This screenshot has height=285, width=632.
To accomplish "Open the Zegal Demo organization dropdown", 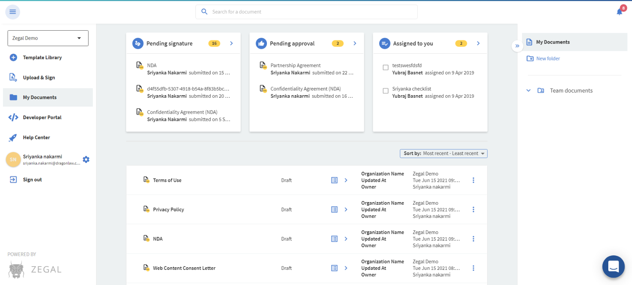I will click(48, 38).
